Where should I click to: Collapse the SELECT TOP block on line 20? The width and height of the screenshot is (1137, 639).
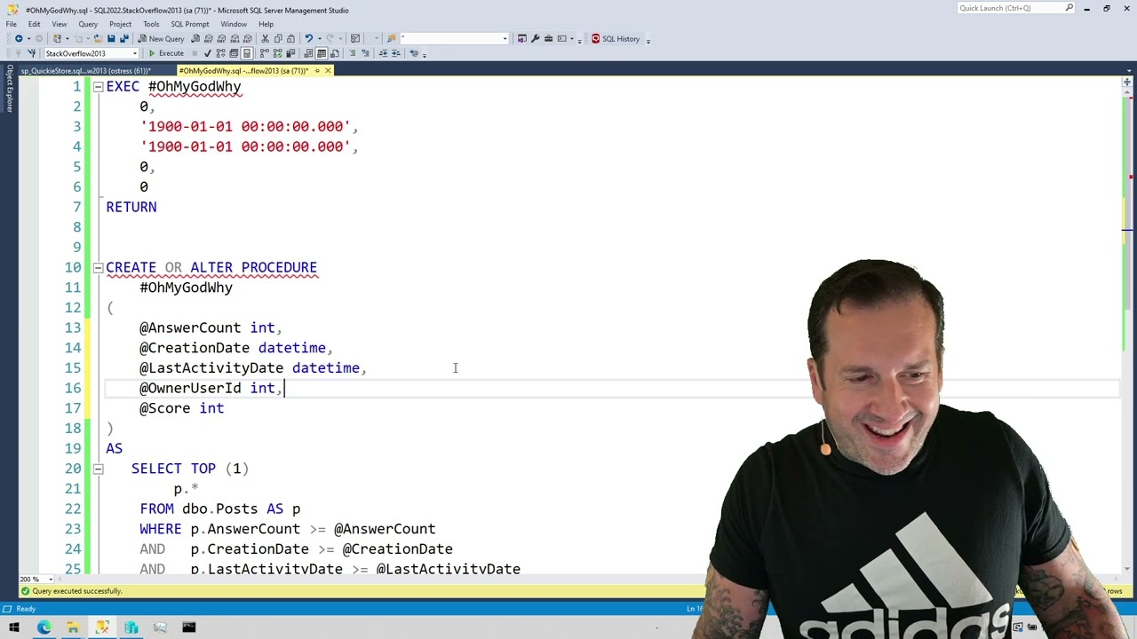pos(98,469)
